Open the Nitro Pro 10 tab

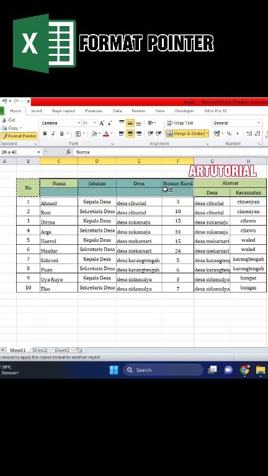[215, 111]
